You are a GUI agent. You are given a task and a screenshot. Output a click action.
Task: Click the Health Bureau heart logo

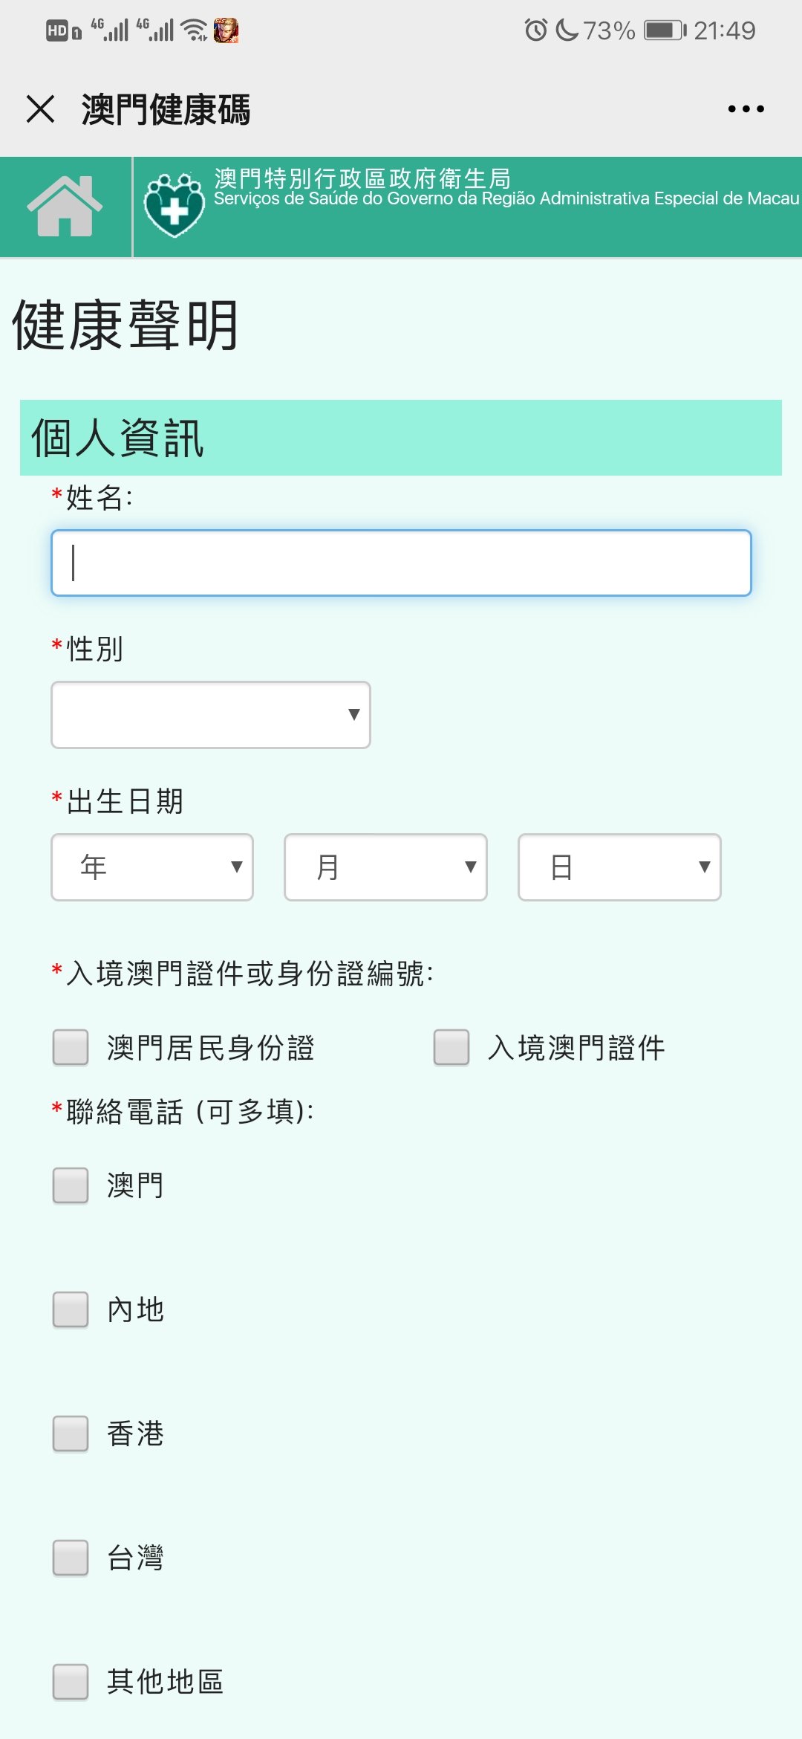(174, 205)
